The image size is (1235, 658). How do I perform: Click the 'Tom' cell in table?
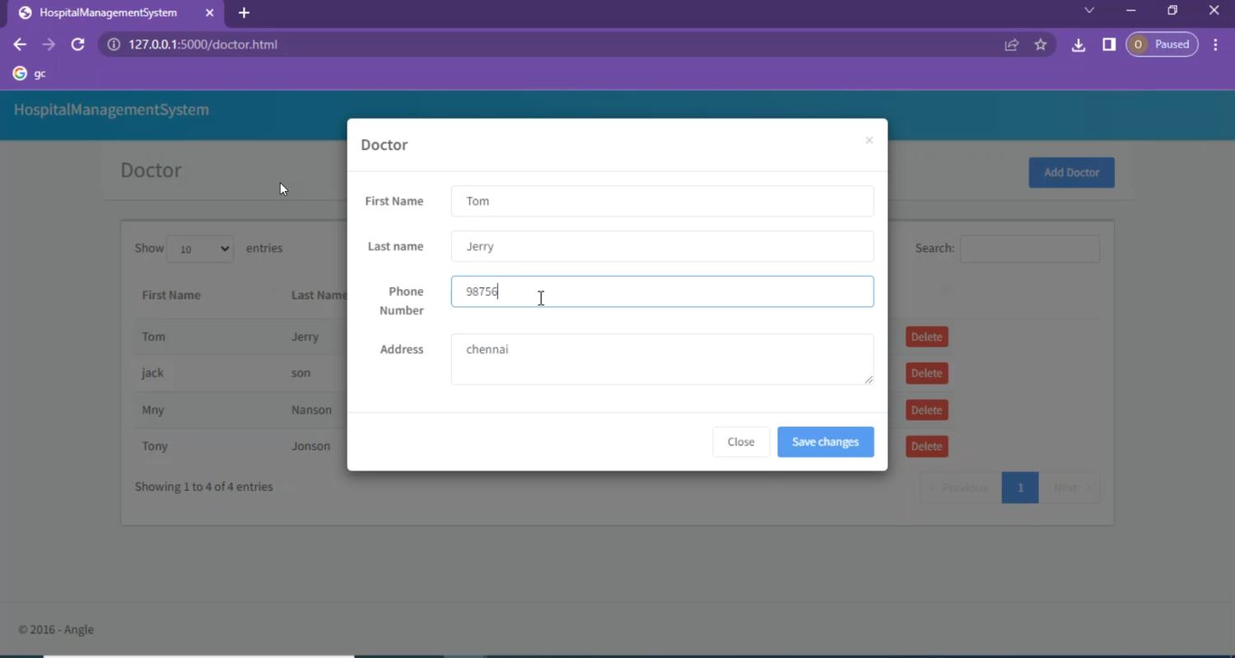[153, 337]
